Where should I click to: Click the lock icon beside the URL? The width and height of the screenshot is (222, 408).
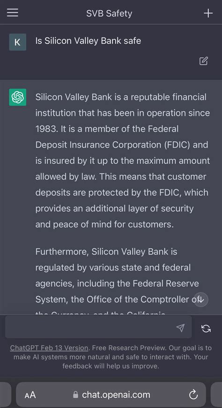75,395
